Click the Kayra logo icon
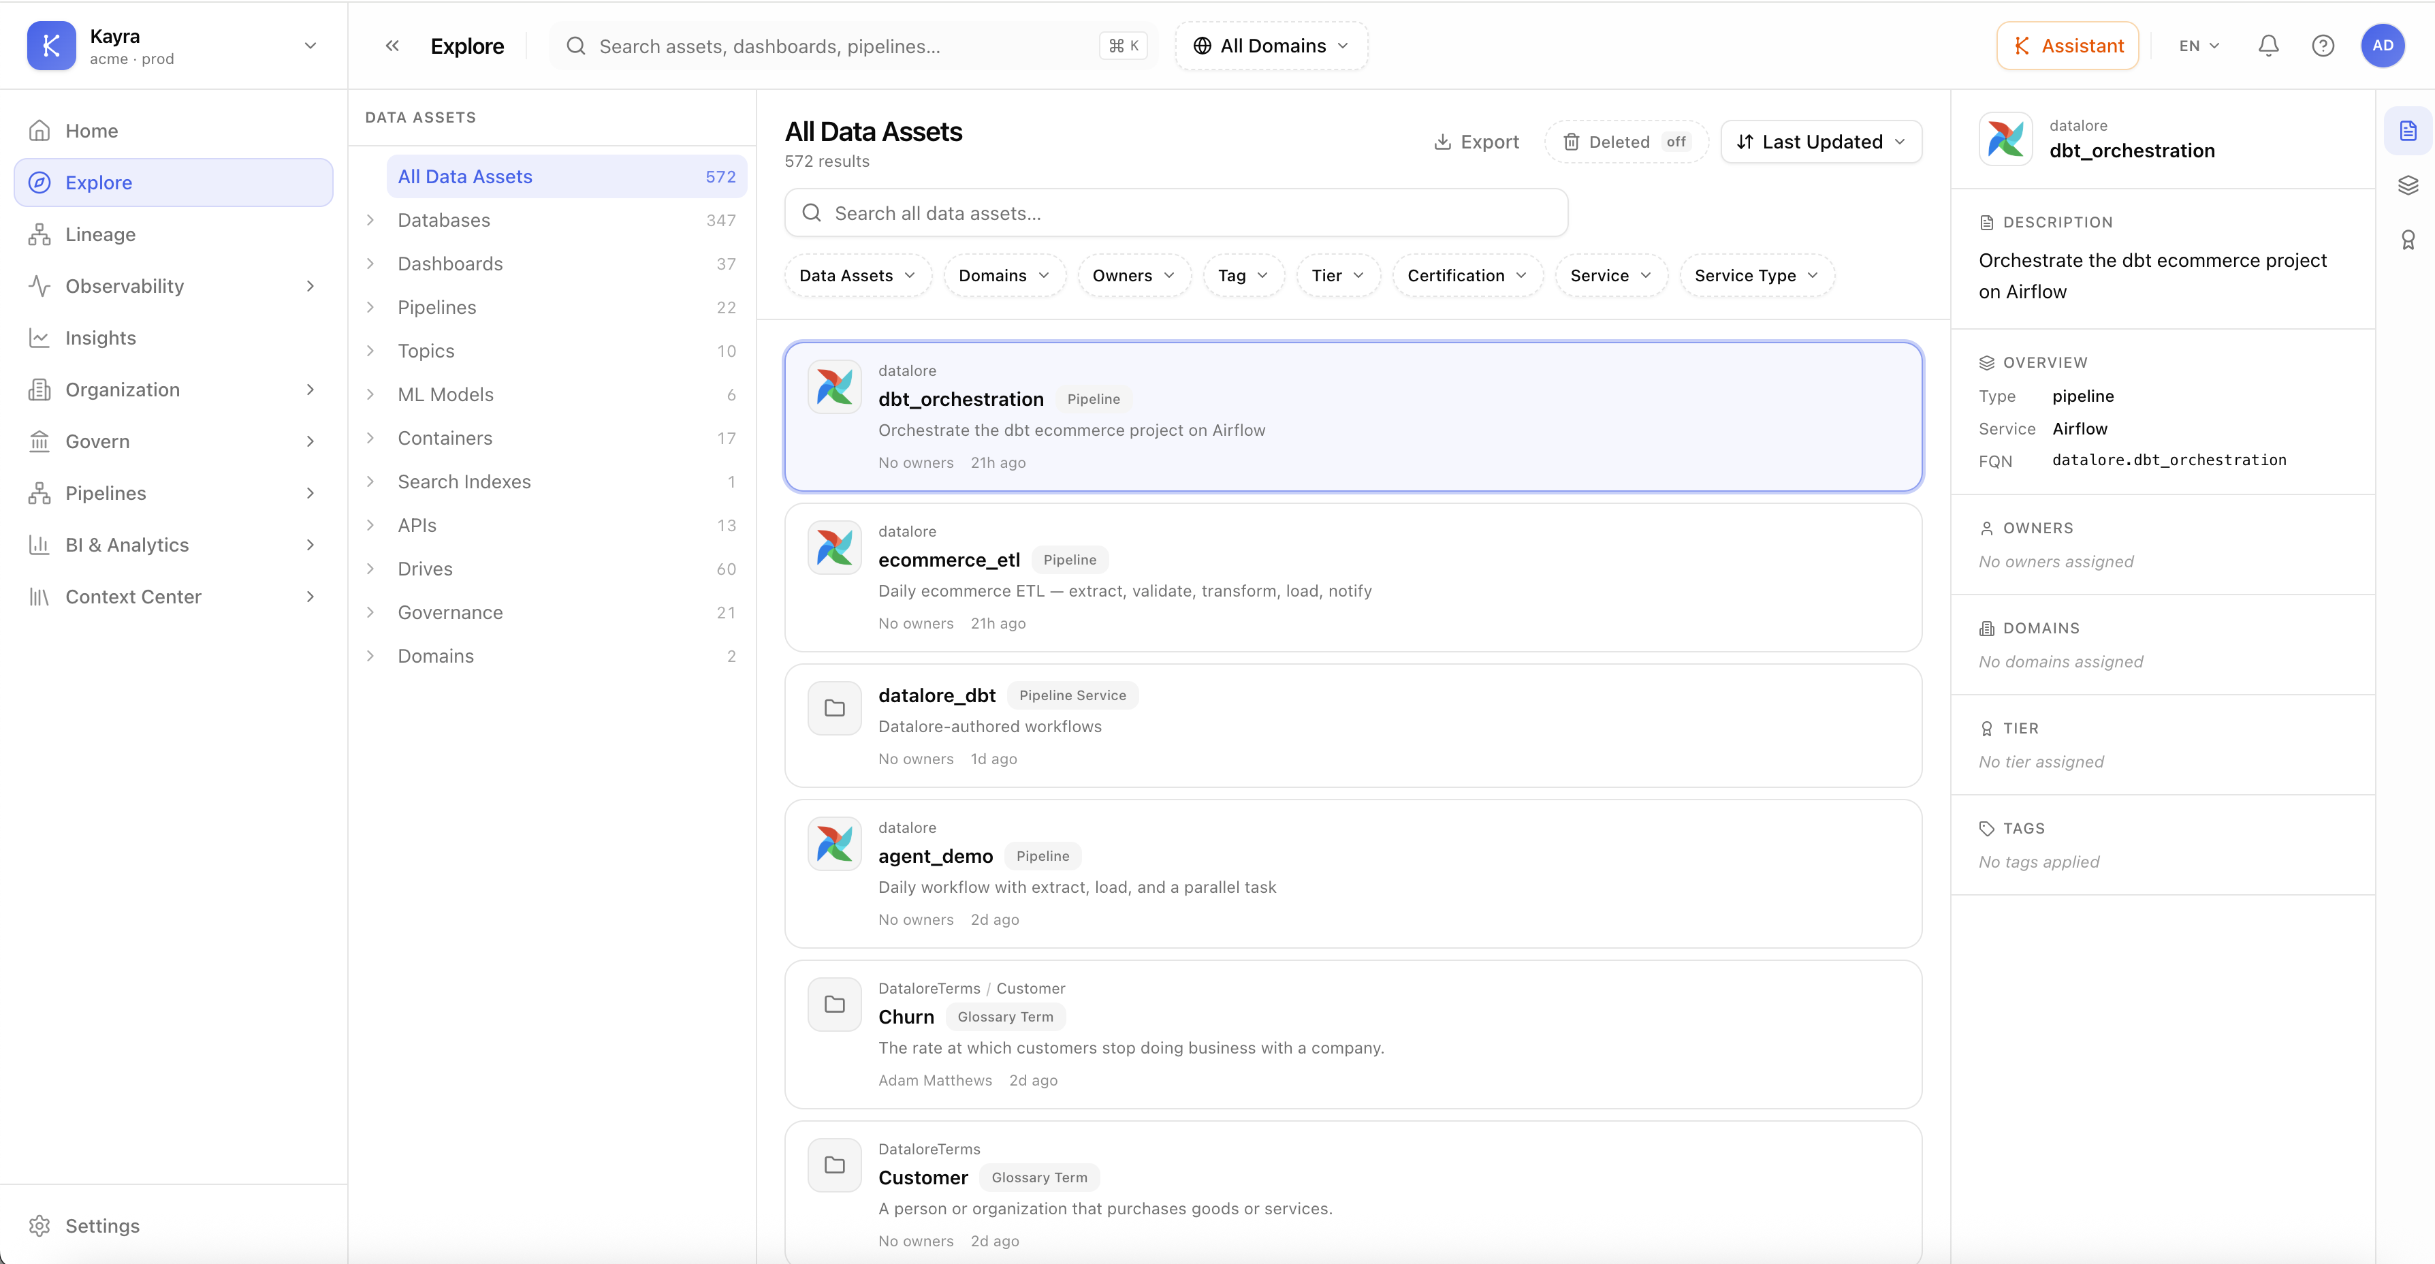Viewport: 2435px width, 1264px height. point(51,46)
